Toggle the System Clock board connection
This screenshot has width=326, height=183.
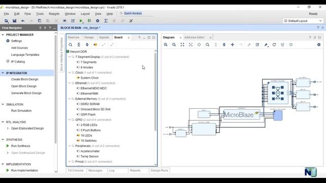point(78,78)
